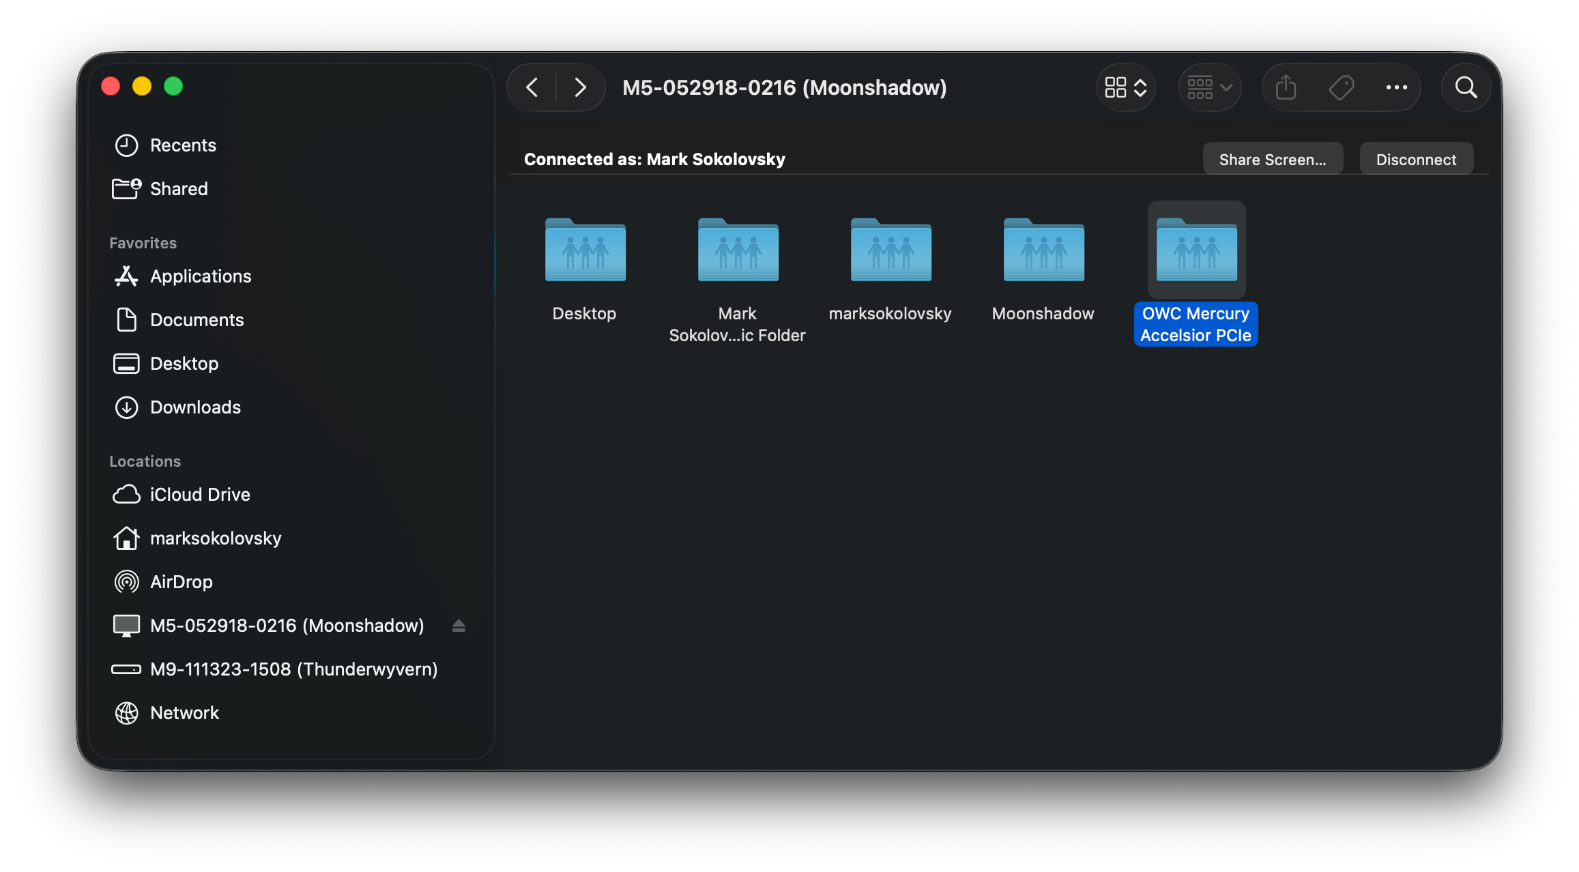
Task: Click the forward navigation arrow
Action: (580, 87)
